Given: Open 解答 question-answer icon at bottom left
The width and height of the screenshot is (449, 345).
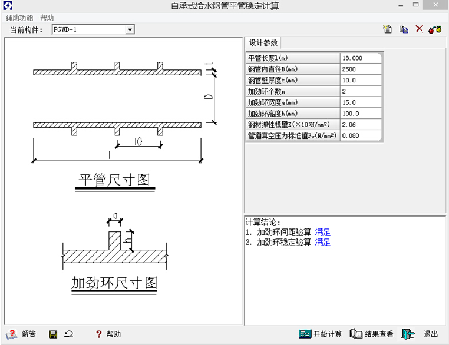Looking at the screenshot, I should pyautogui.click(x=21, y=334).
